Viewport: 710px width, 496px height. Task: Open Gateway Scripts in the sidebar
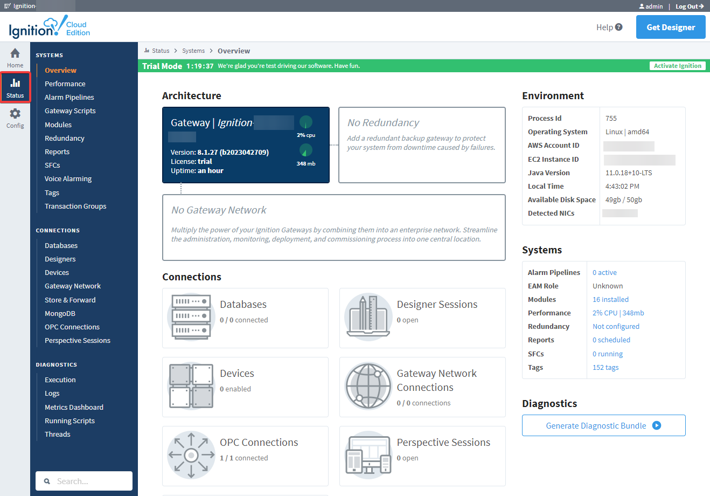pyautogui.click(x=70, y=111)
